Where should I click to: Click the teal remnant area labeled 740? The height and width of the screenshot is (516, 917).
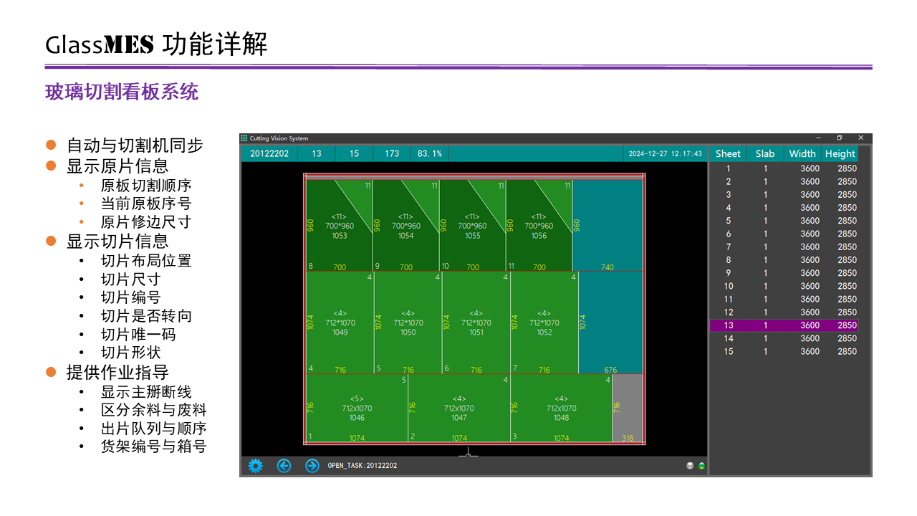point(608,225)
